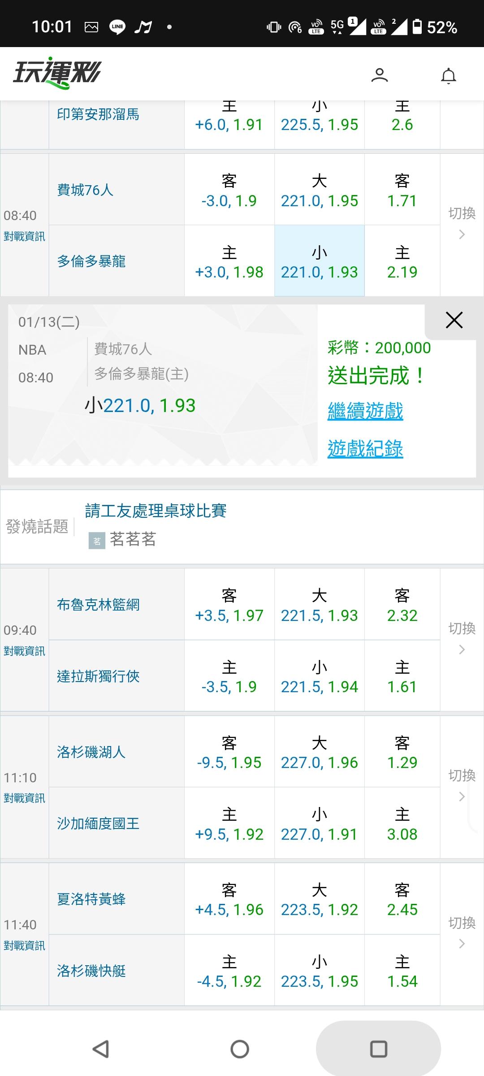
Task: Open hot topic 請工友處理桌球比賽
Action: [156, 511]
